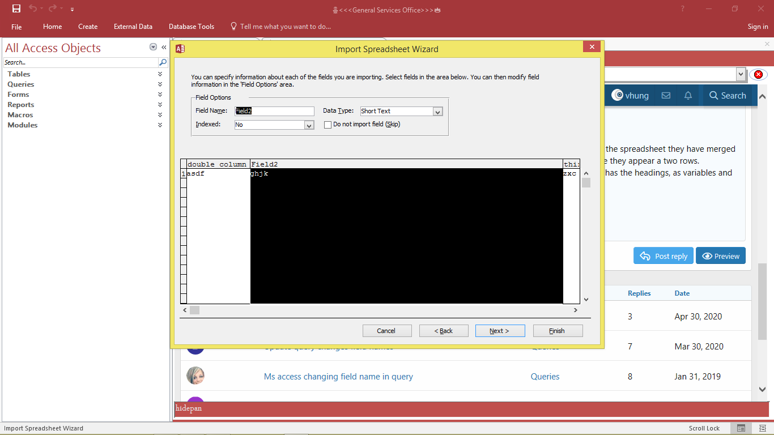
Task: Check the Do not import field (Skip) box
Action: (328, 125)
